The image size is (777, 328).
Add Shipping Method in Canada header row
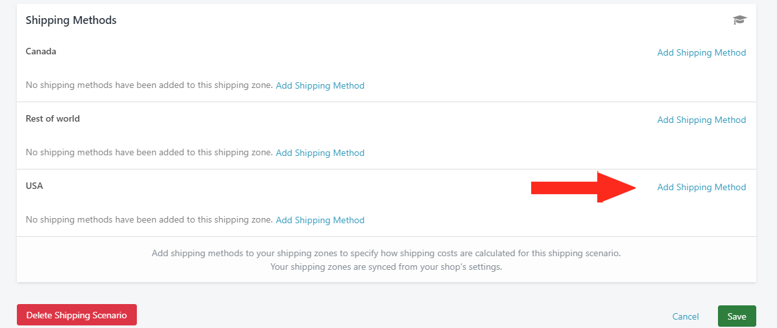pyautogui.click(x=701, y=52)
